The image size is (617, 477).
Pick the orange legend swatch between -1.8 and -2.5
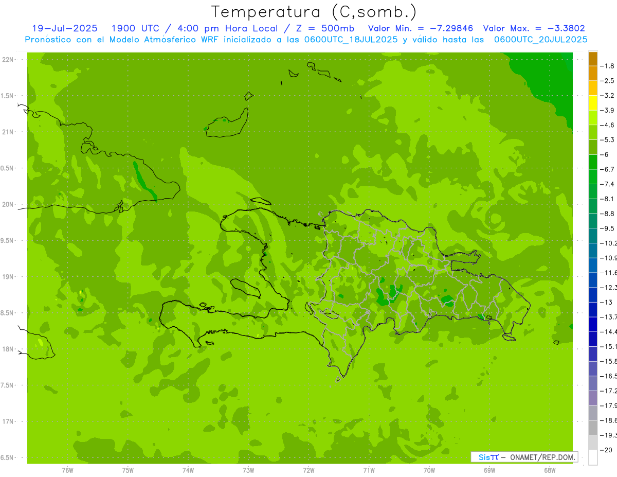coord(593,74)
